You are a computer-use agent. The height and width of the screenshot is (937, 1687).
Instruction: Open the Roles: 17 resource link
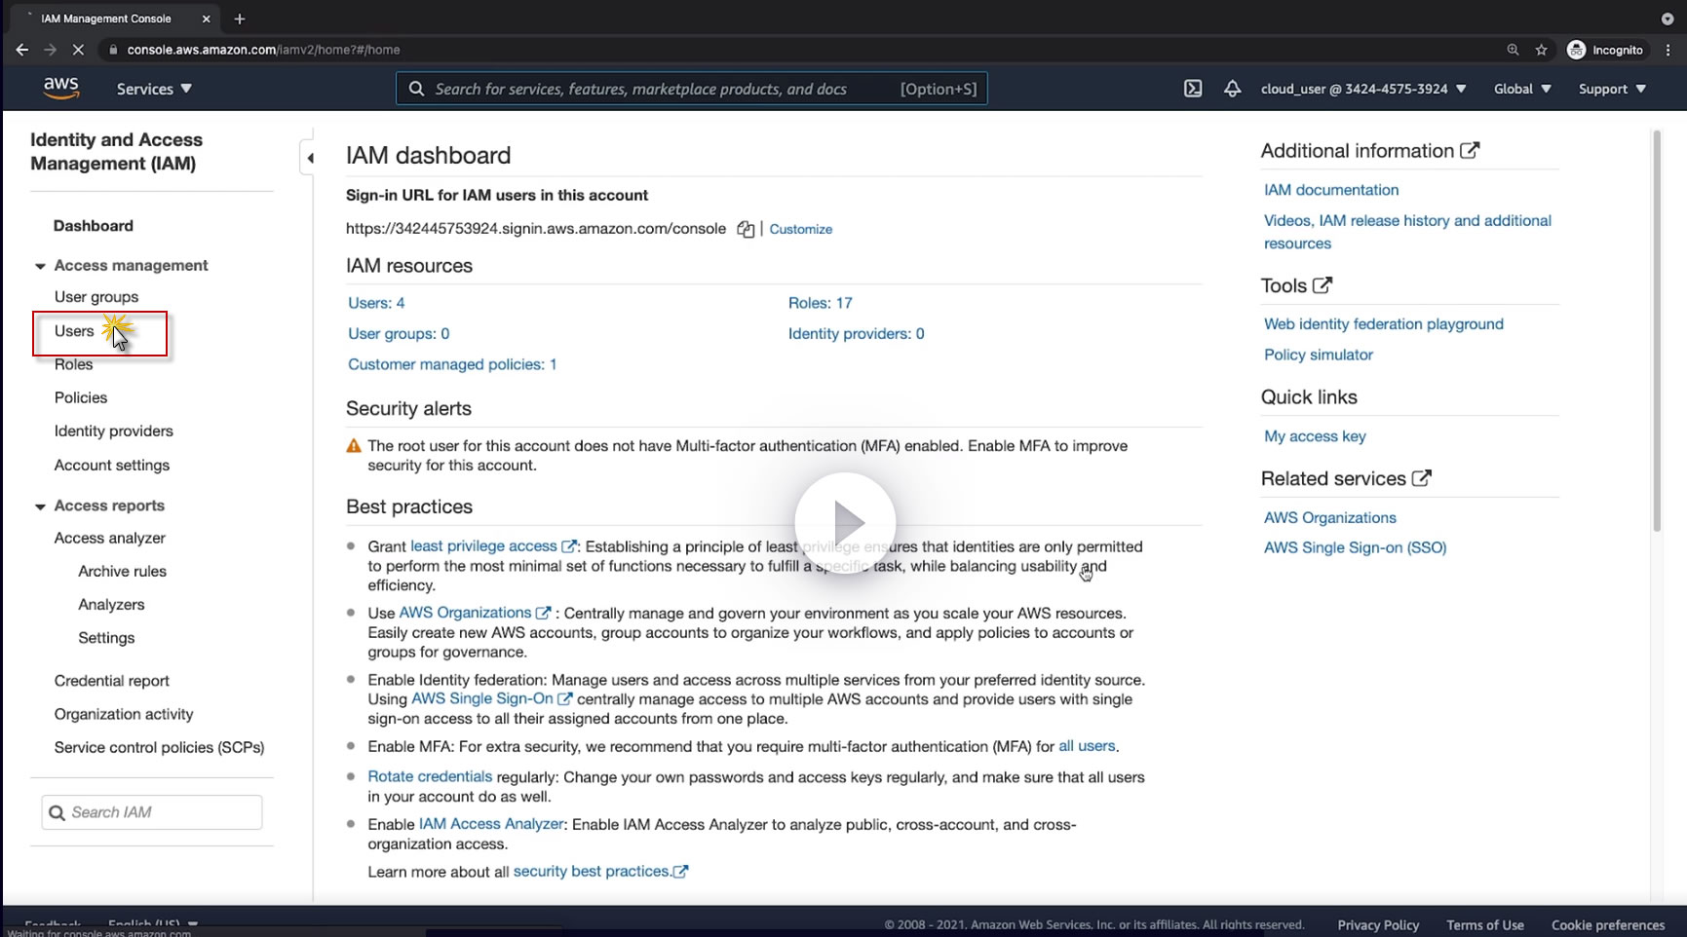click(821, 303)
